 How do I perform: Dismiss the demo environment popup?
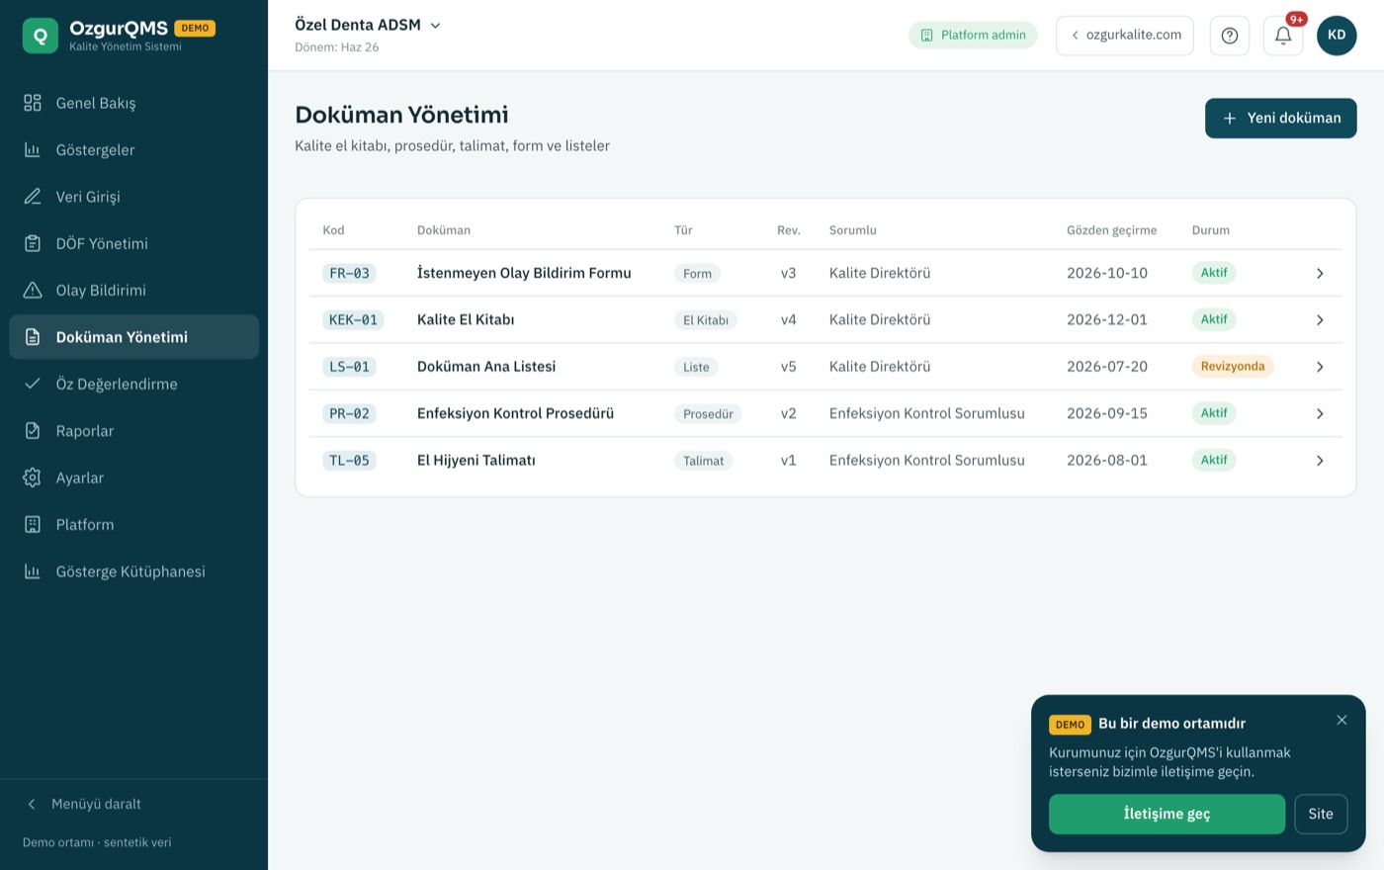(x=1341, y=720)
